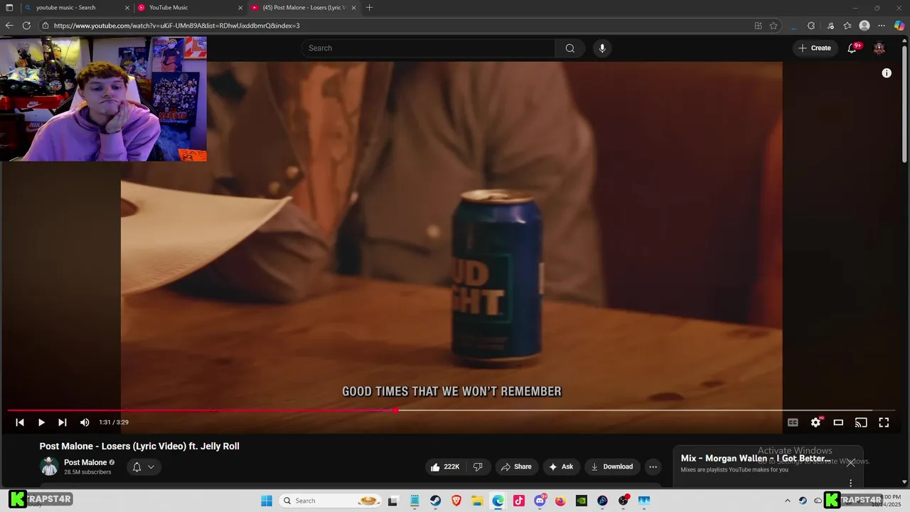910x512 pixels.
Task: Open the YouTube Create button
Action: pyautogui.click(x=814, y=48)
